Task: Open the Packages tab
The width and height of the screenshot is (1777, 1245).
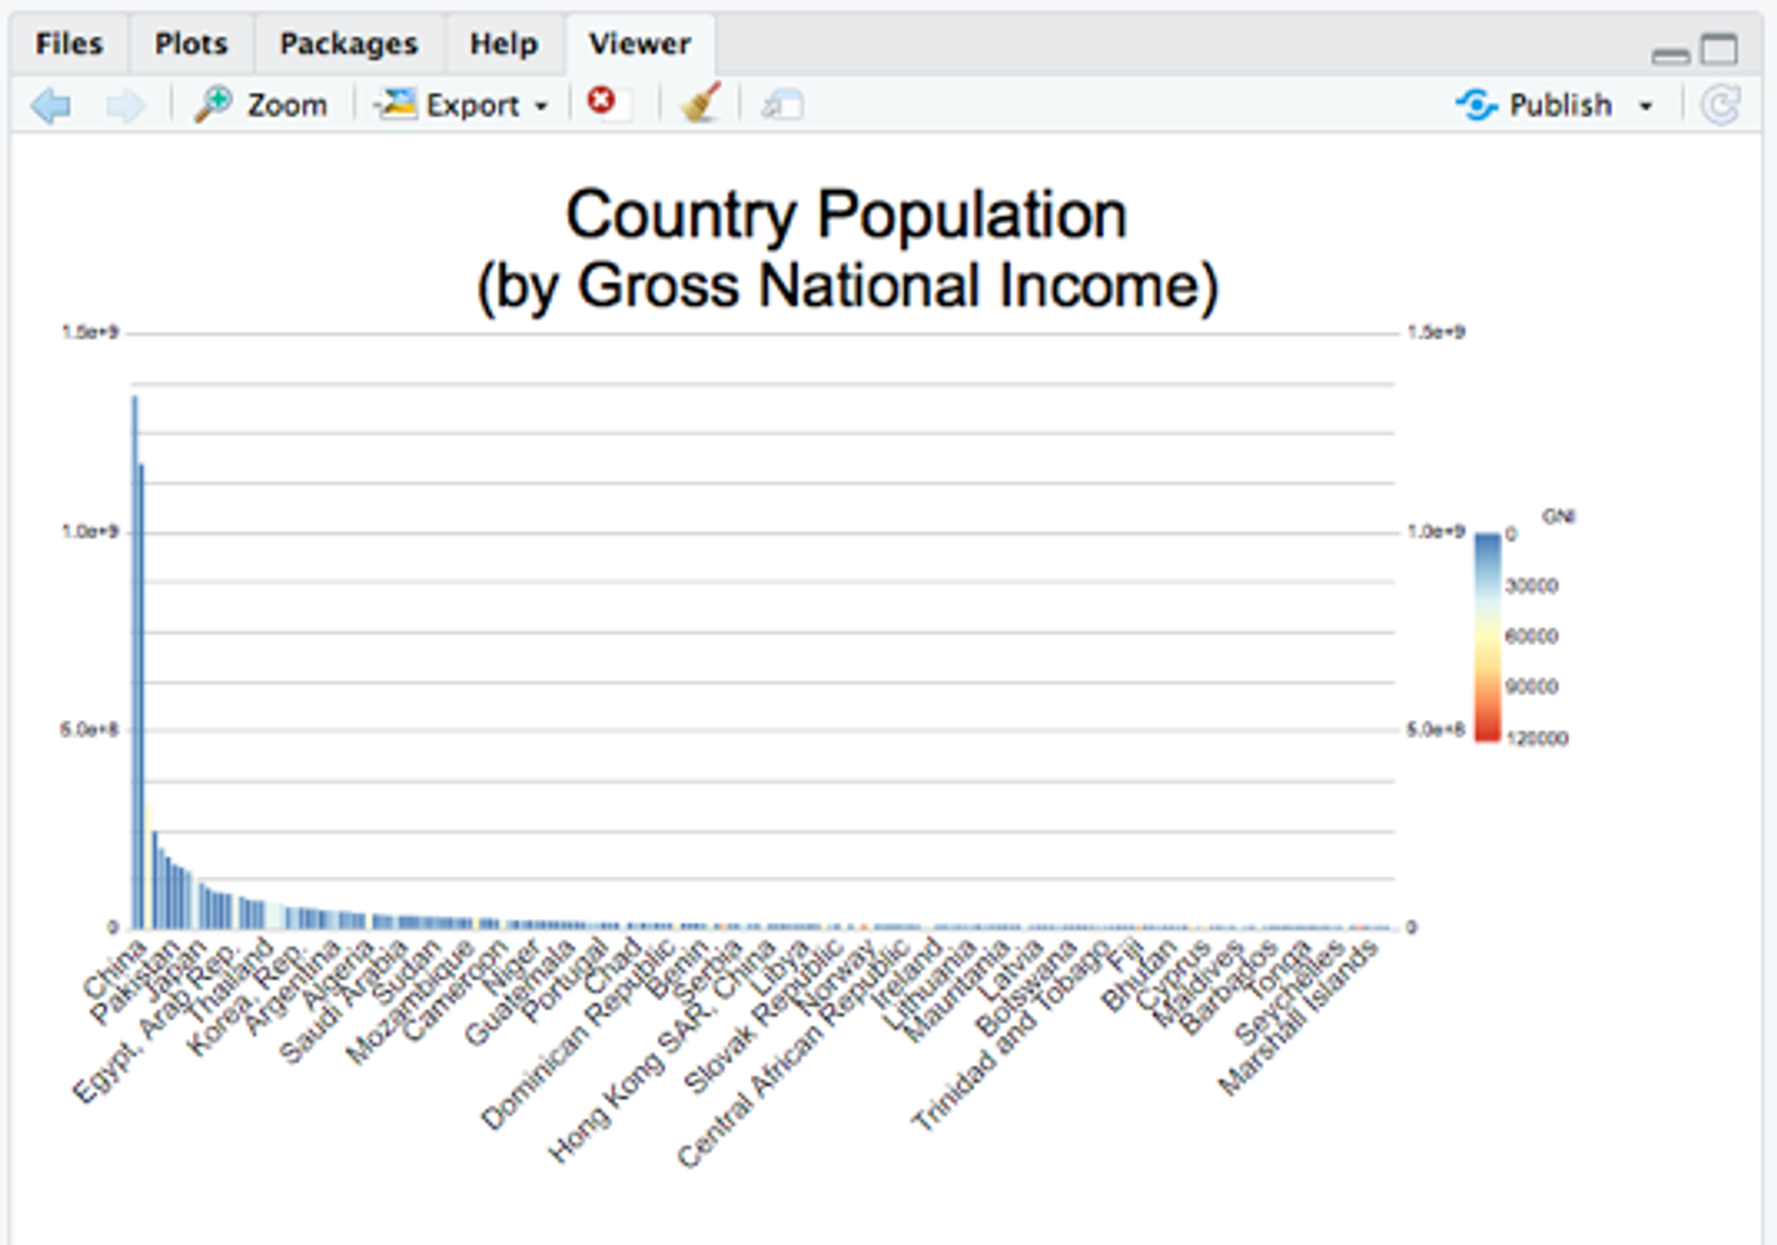Action: (349, 44)
